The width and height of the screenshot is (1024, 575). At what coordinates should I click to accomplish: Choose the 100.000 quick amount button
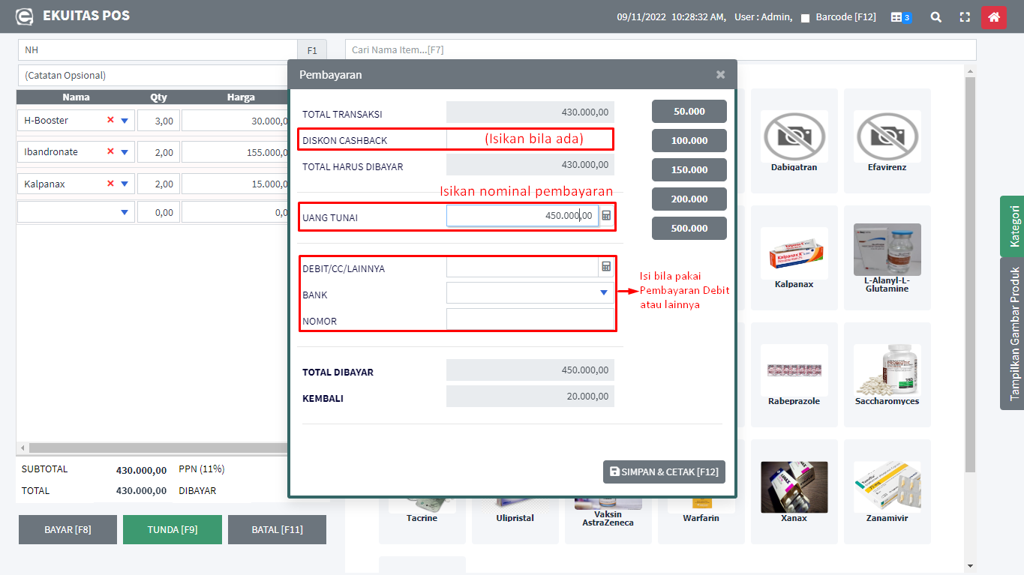click(x=689, y=141)
